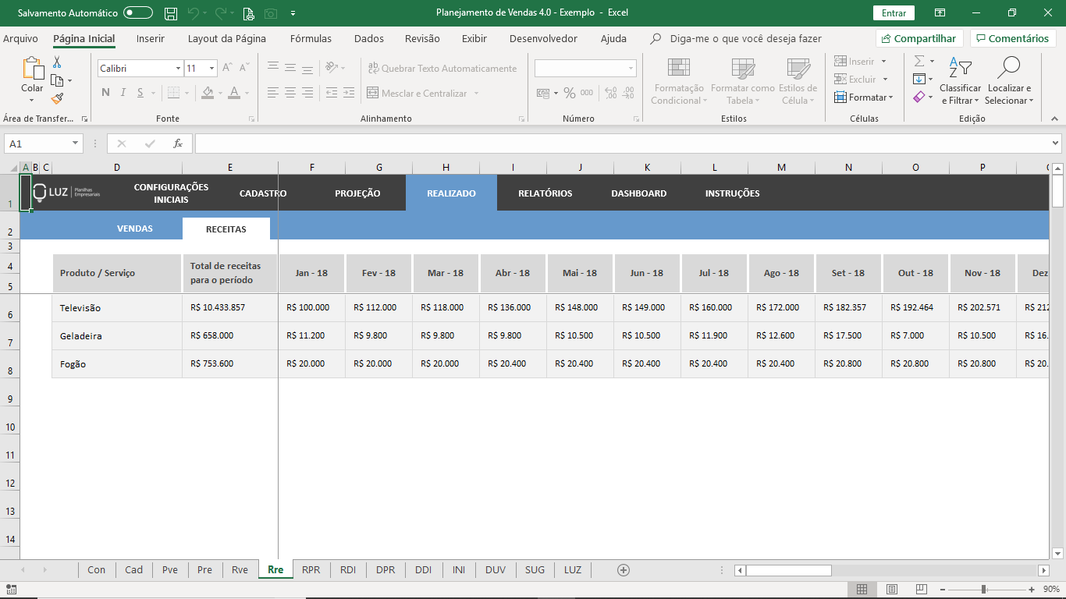This screenshot has width=1066, height=599.
Task: Click the Compartilhar button
Action: click(x=919, y=38)
